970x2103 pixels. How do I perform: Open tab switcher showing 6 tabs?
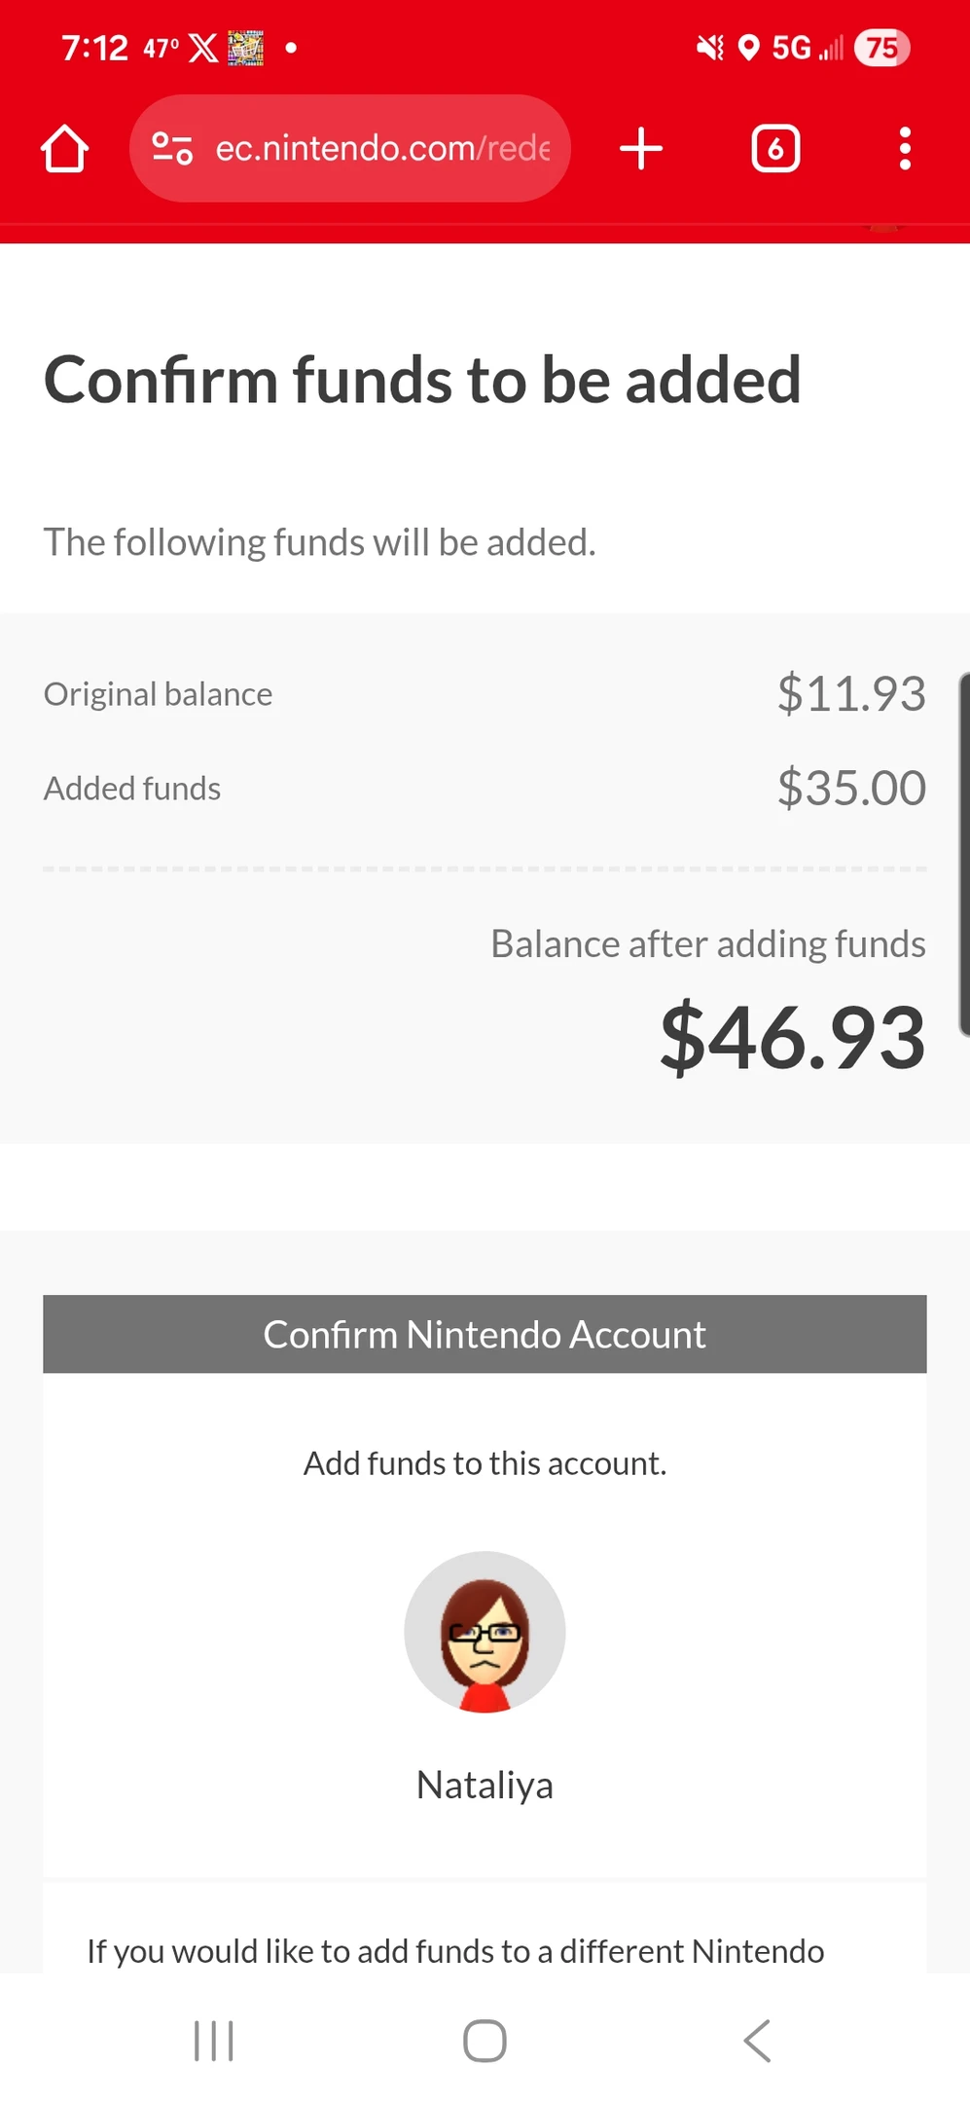[775, 149]
